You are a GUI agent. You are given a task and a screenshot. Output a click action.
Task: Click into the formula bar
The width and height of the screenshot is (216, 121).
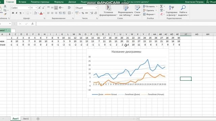click(126, 24)
